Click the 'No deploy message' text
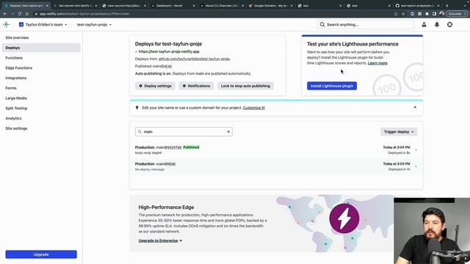Viewport: 470px width, 264px height. click(150, 169)
